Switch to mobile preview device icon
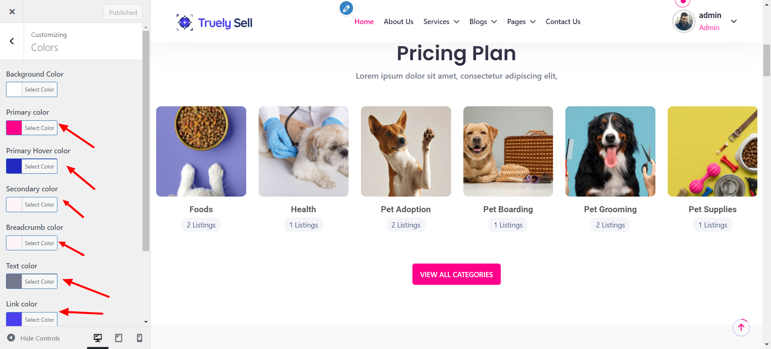The image size is (771, 349). (139, 338)
